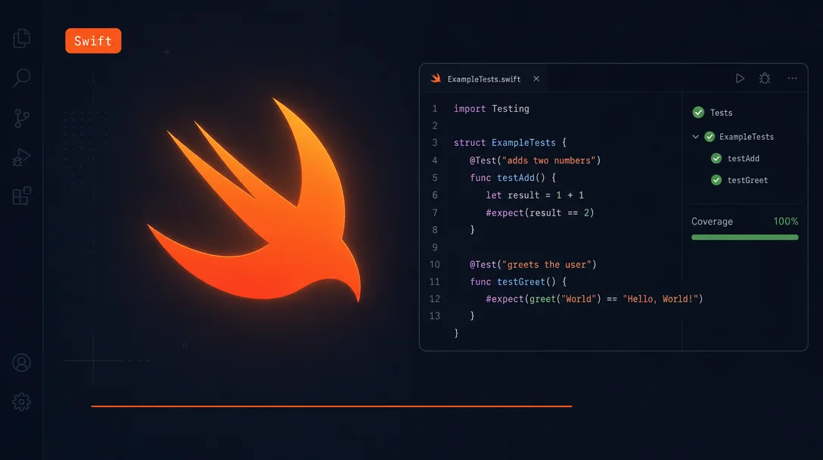The height and width of the screenshot is (460, 823).
Task: Close the ExampleTests.swift tab
Action: [x=536, y=79]
